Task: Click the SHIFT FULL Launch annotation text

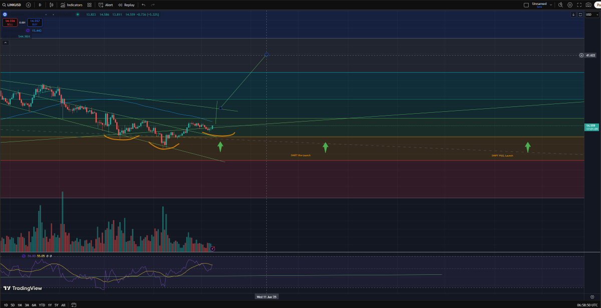Action: [x=502, y=155]
